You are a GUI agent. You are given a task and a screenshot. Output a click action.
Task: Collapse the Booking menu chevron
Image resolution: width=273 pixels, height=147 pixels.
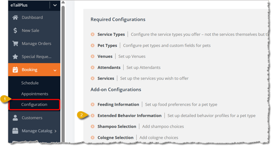click(55, 70)
